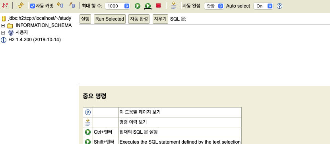330x144 pixels.
Task: Click history icon in 명령 이력 보기 row
Action: [88, 122]
